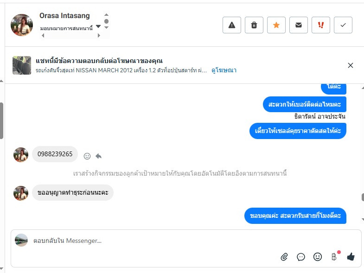Image resolution: width=364 pixels, height=273 pixels.
Task: Mark conversation done with checkmark icon
Action: 343,25
